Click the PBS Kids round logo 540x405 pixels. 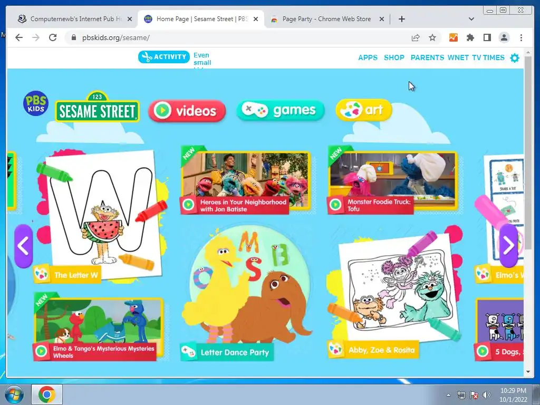pos(36,103)
